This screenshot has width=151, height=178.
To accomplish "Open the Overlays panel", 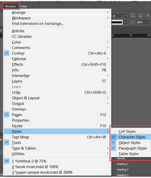I will [x=57, y=109].
